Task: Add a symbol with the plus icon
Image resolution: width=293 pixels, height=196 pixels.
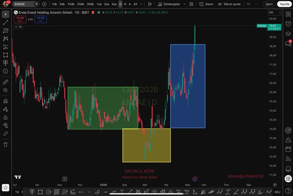Action: coord(44,4)
